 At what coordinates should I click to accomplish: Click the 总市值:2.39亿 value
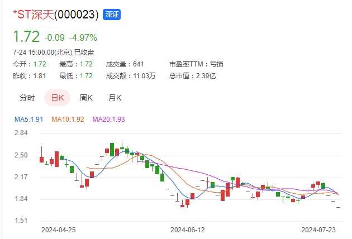(193, 76)
